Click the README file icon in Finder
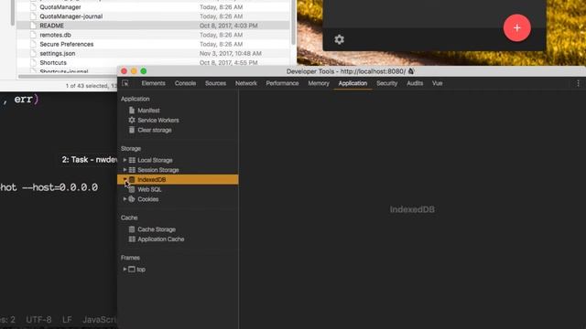This screenshot has width=586, height=329. 33,26
